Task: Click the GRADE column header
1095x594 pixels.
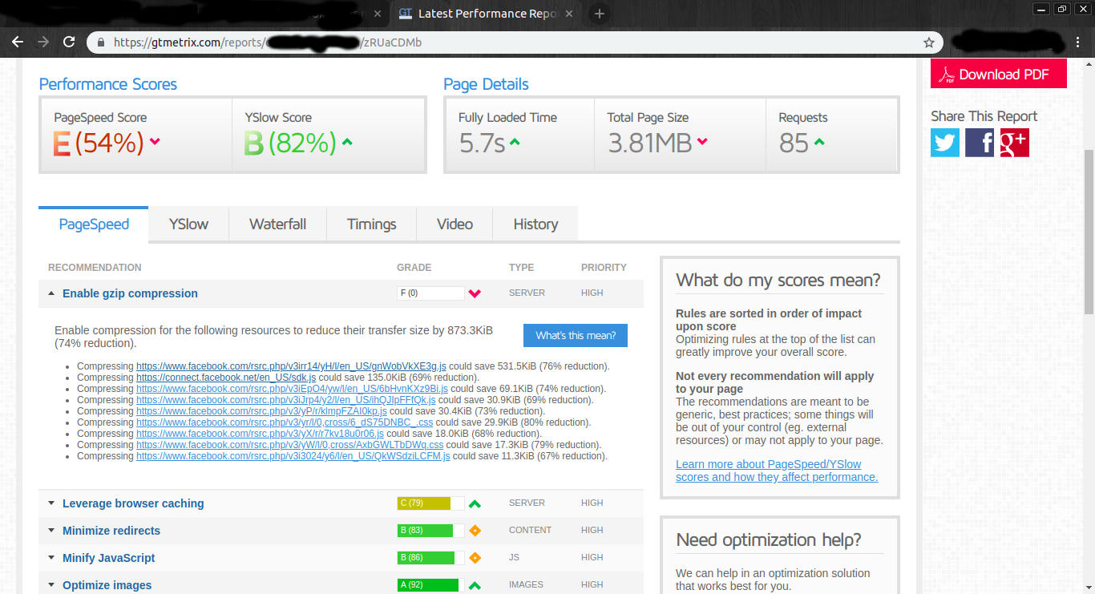Action: pos(414,268)
